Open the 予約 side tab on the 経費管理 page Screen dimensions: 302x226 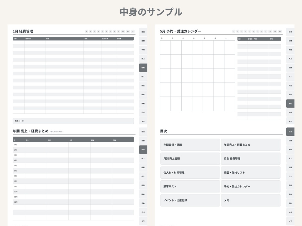[x=143, y=103]
